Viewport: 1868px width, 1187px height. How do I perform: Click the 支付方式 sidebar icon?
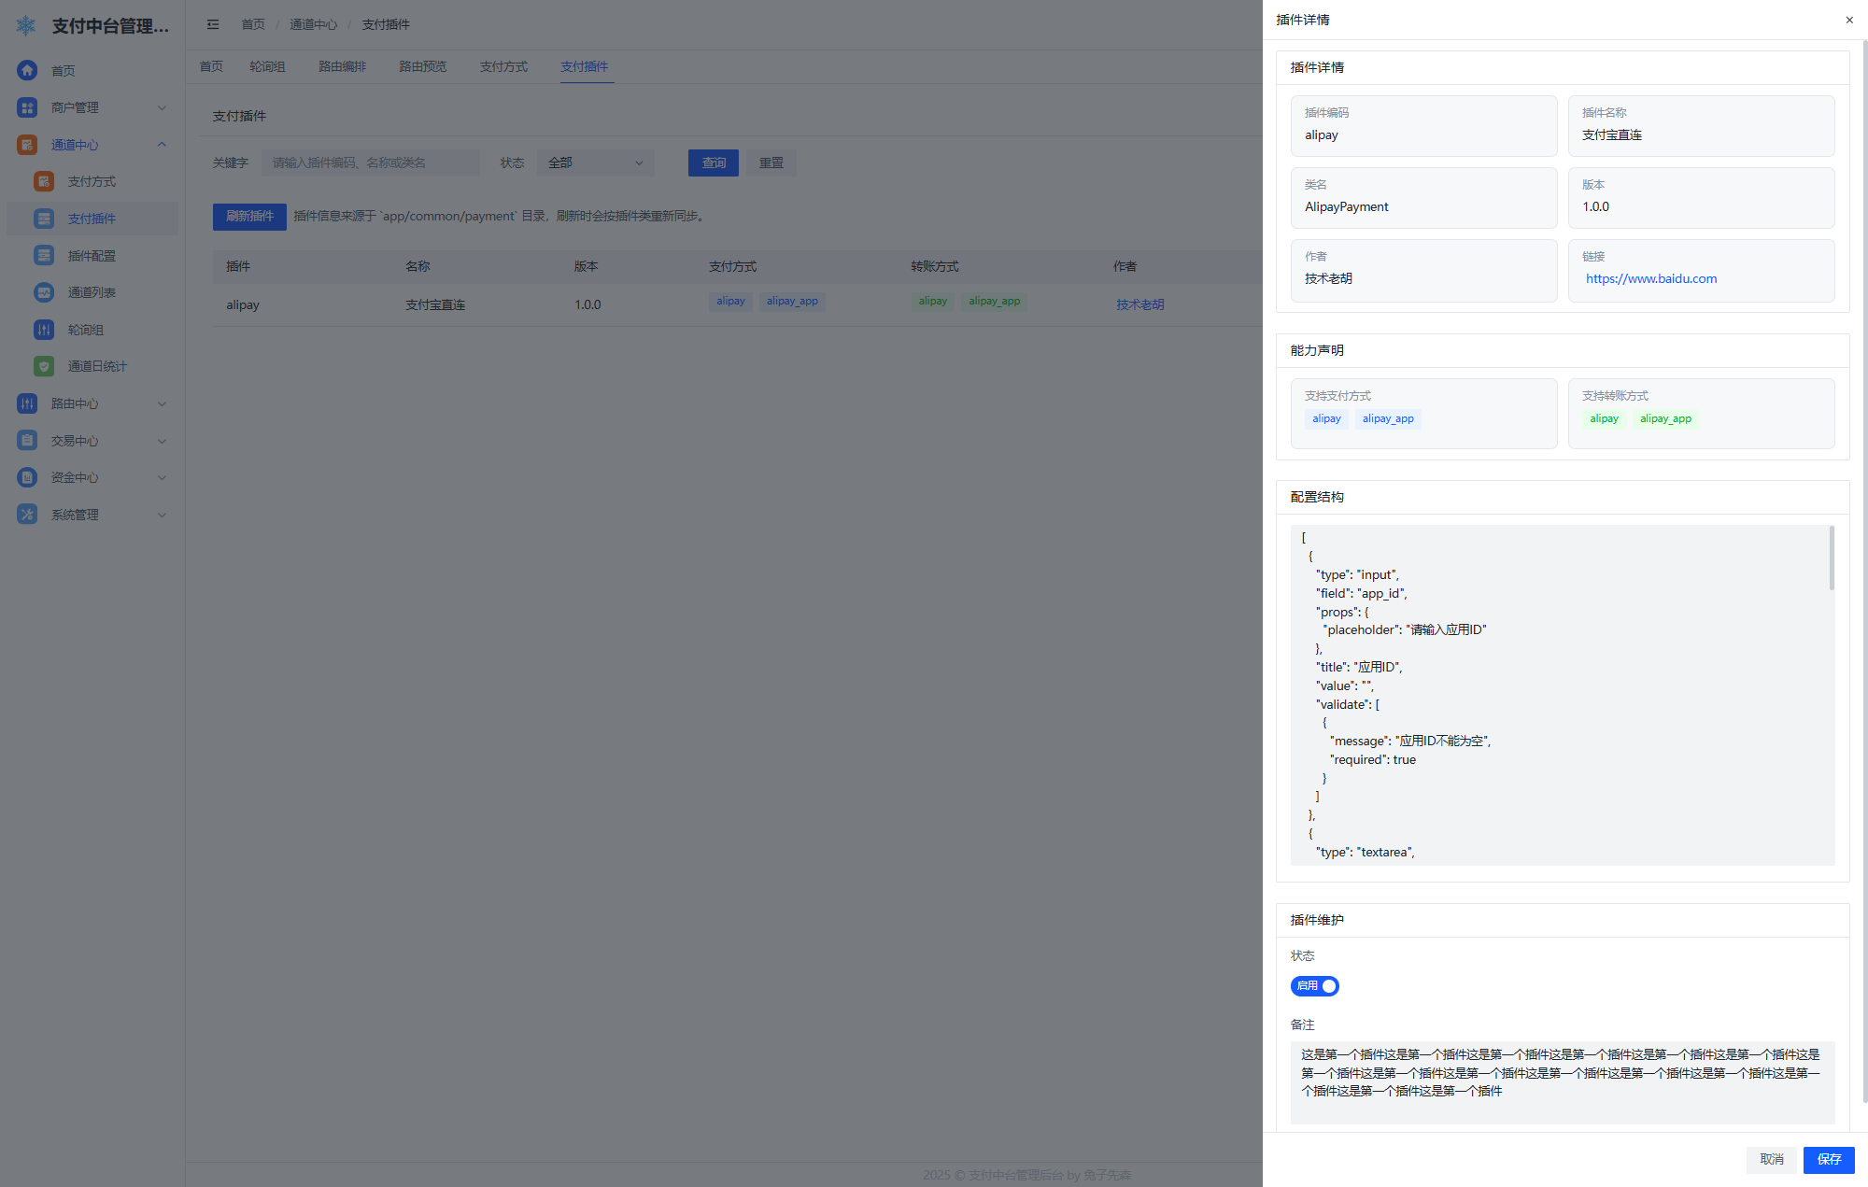44,181
